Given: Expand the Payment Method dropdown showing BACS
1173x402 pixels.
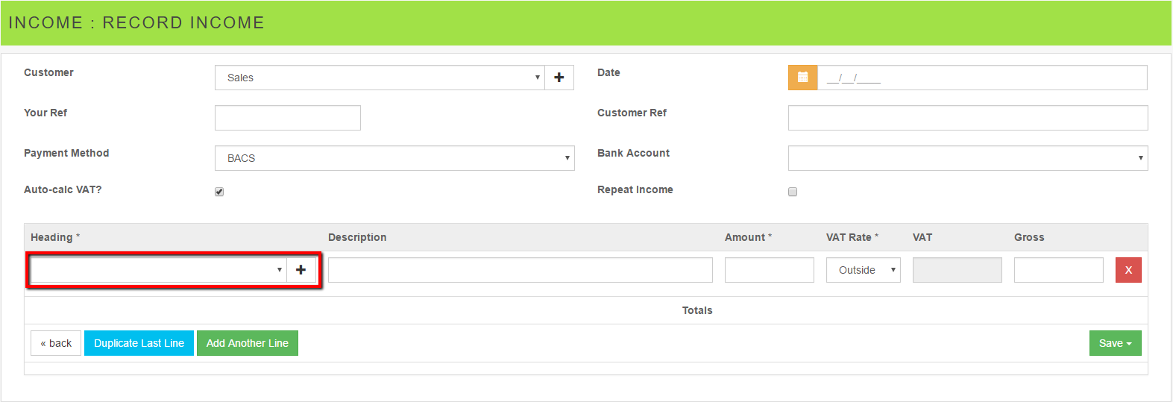Looking at the screenshot, I should [x=394, y=158].
